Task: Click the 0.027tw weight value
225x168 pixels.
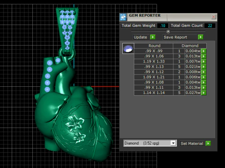Action: tap(193, 93)
